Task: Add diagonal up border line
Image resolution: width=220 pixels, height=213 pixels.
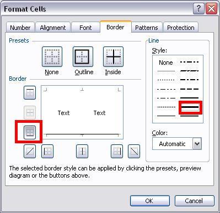Action: click(30, 152)
